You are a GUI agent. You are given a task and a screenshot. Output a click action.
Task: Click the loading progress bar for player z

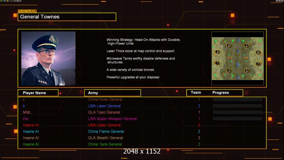(238, 99)
